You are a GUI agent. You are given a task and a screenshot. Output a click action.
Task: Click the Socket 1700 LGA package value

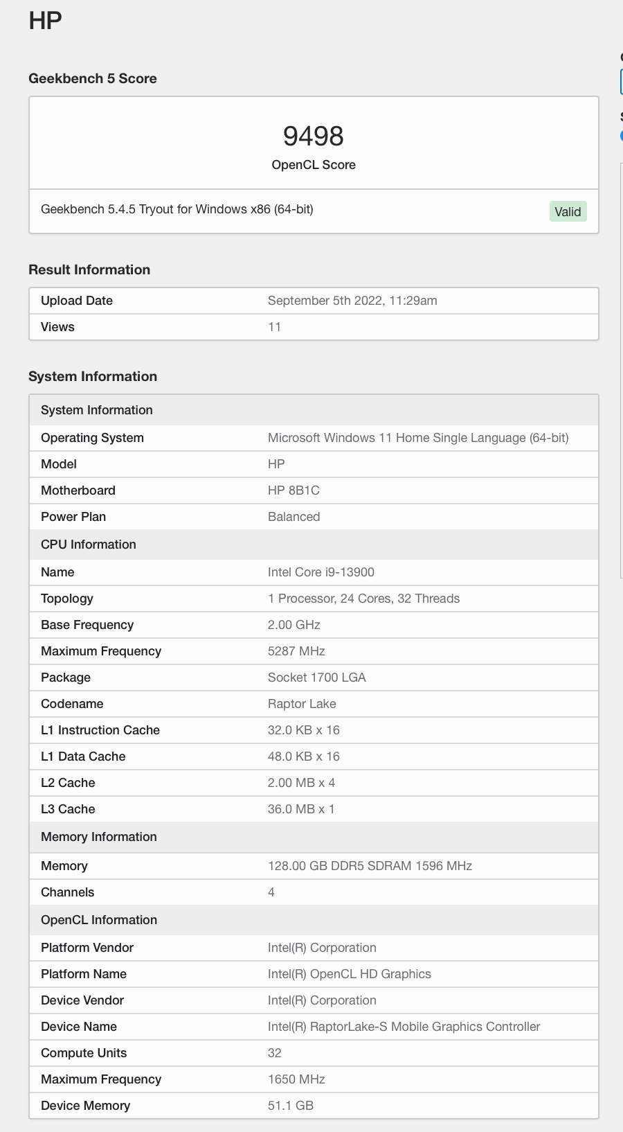click(316, 678)
